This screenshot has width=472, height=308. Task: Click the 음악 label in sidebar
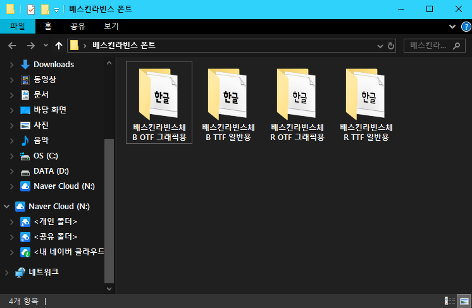click(41, 141)
